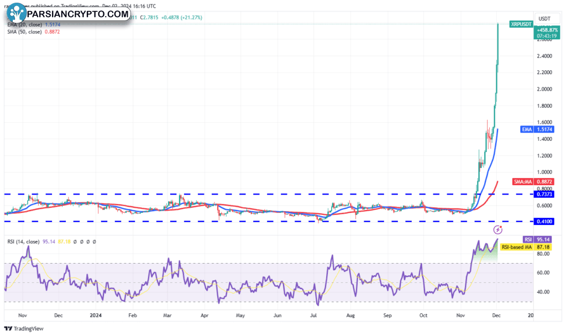Click the 1.4000 price axis label
Image resolution: width=566 pixels, height=336 pixels.
pos(544,139)
